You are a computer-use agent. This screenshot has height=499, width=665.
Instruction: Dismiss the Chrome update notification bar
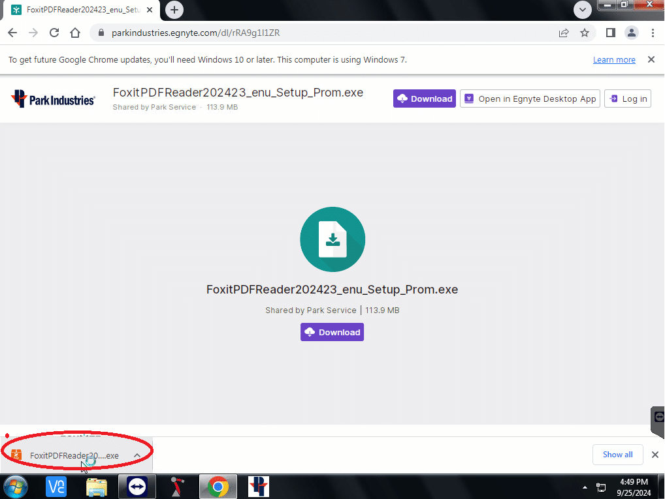click(651, 59)
